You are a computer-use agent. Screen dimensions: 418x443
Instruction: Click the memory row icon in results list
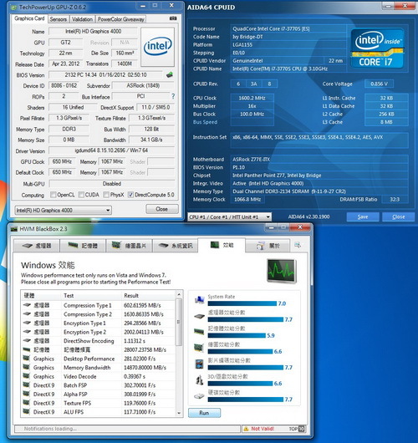pos(27,349)
